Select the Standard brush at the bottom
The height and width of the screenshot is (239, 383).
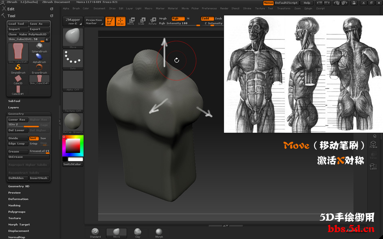pos(95,233)
